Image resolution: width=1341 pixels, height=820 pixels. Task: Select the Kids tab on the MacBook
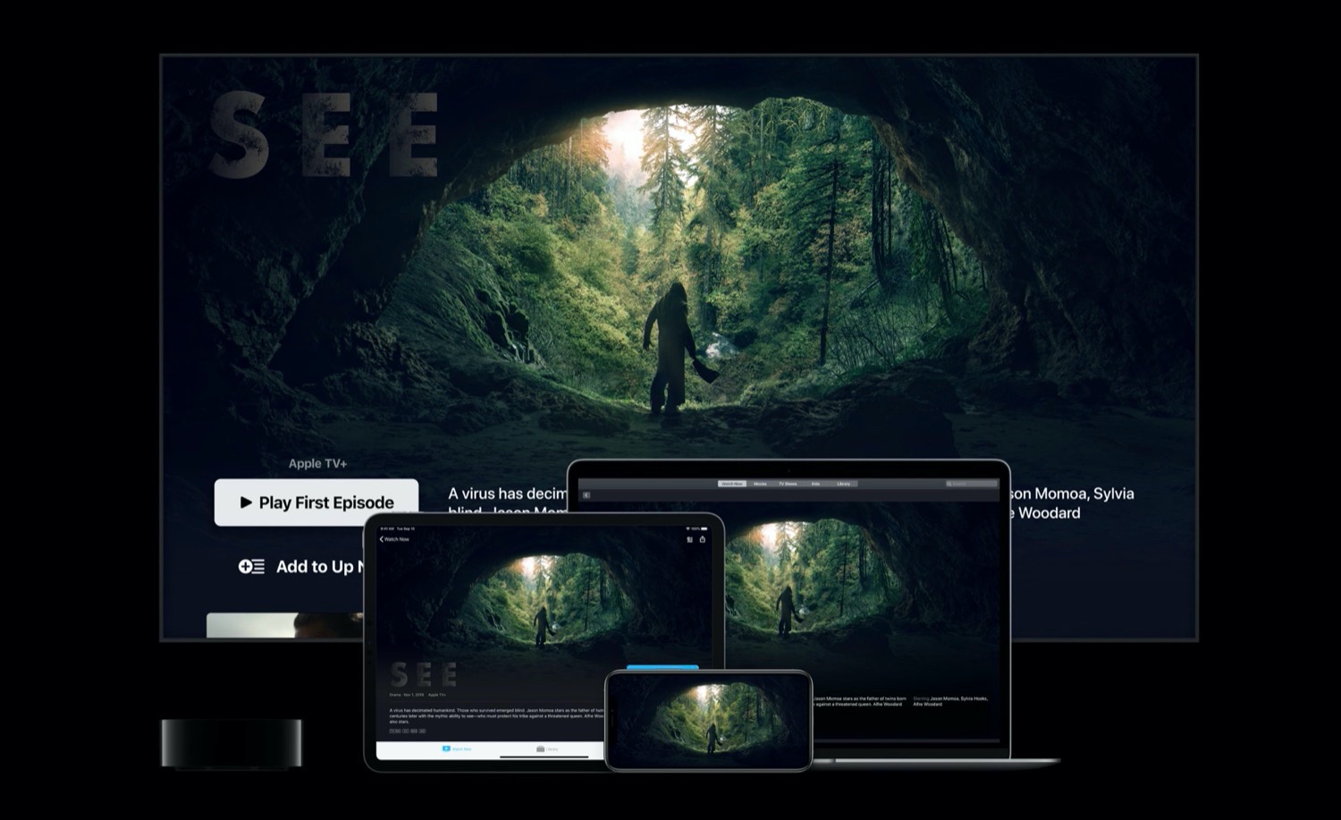click(x=815, y=484)
